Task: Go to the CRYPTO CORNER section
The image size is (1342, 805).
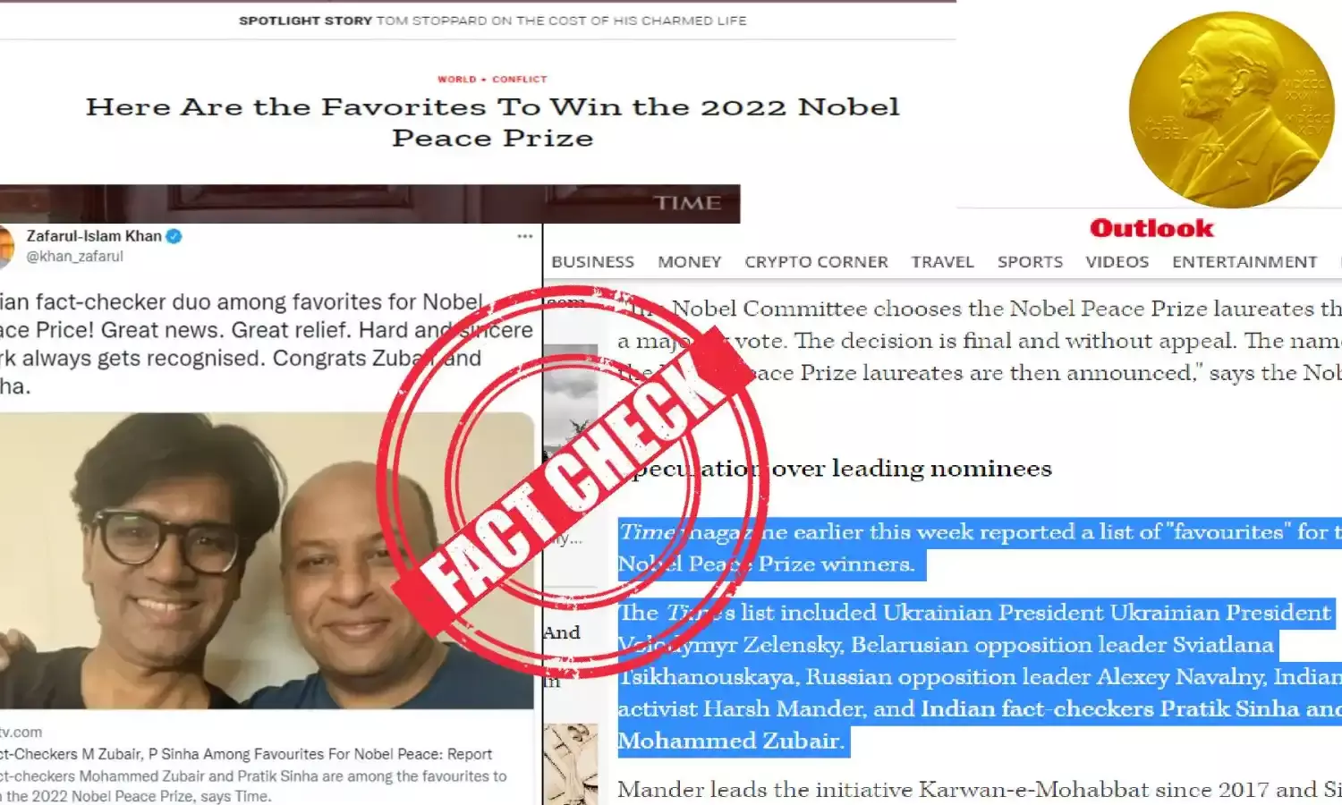Action: click(816, 262)
